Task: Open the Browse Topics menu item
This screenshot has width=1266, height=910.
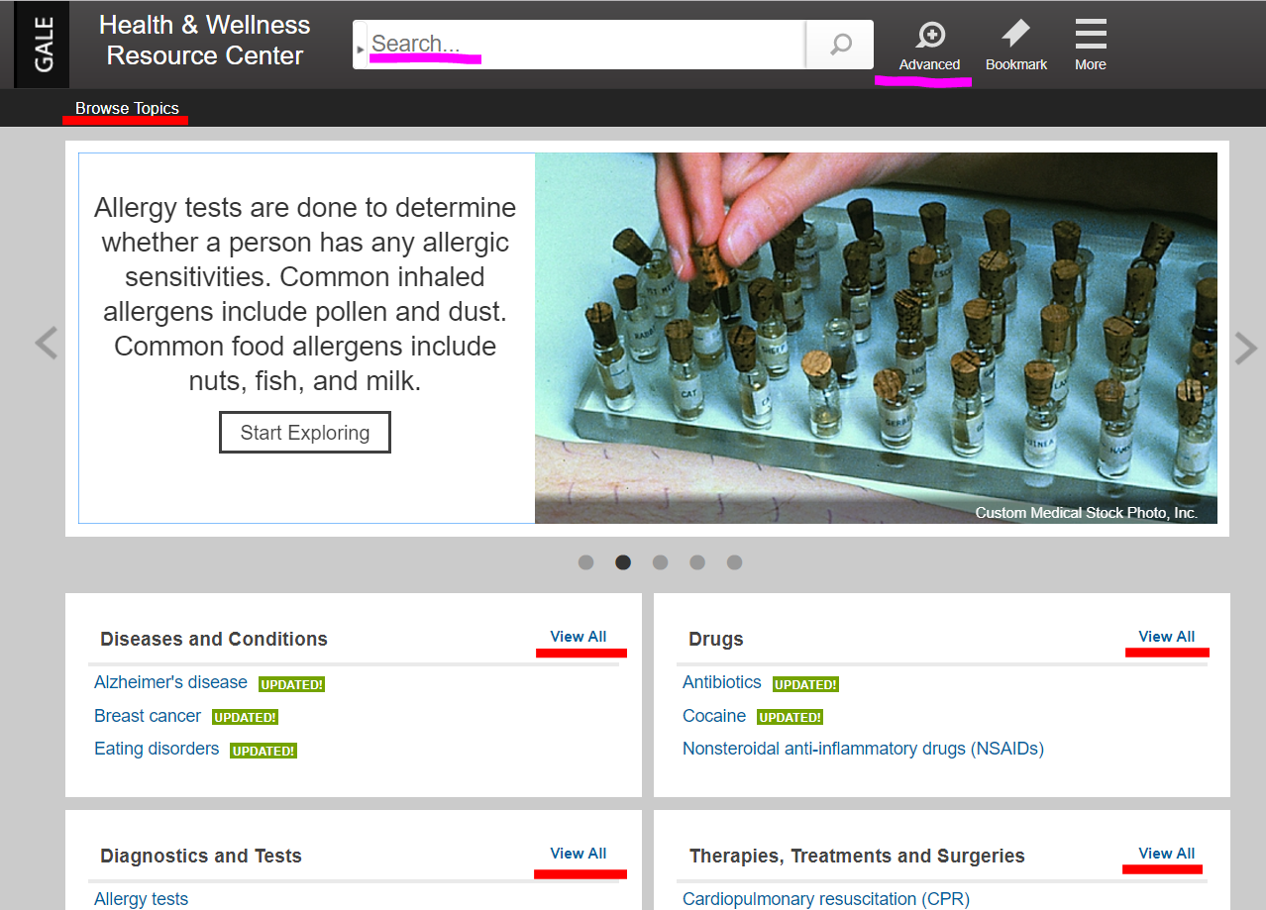Action: 127,108
